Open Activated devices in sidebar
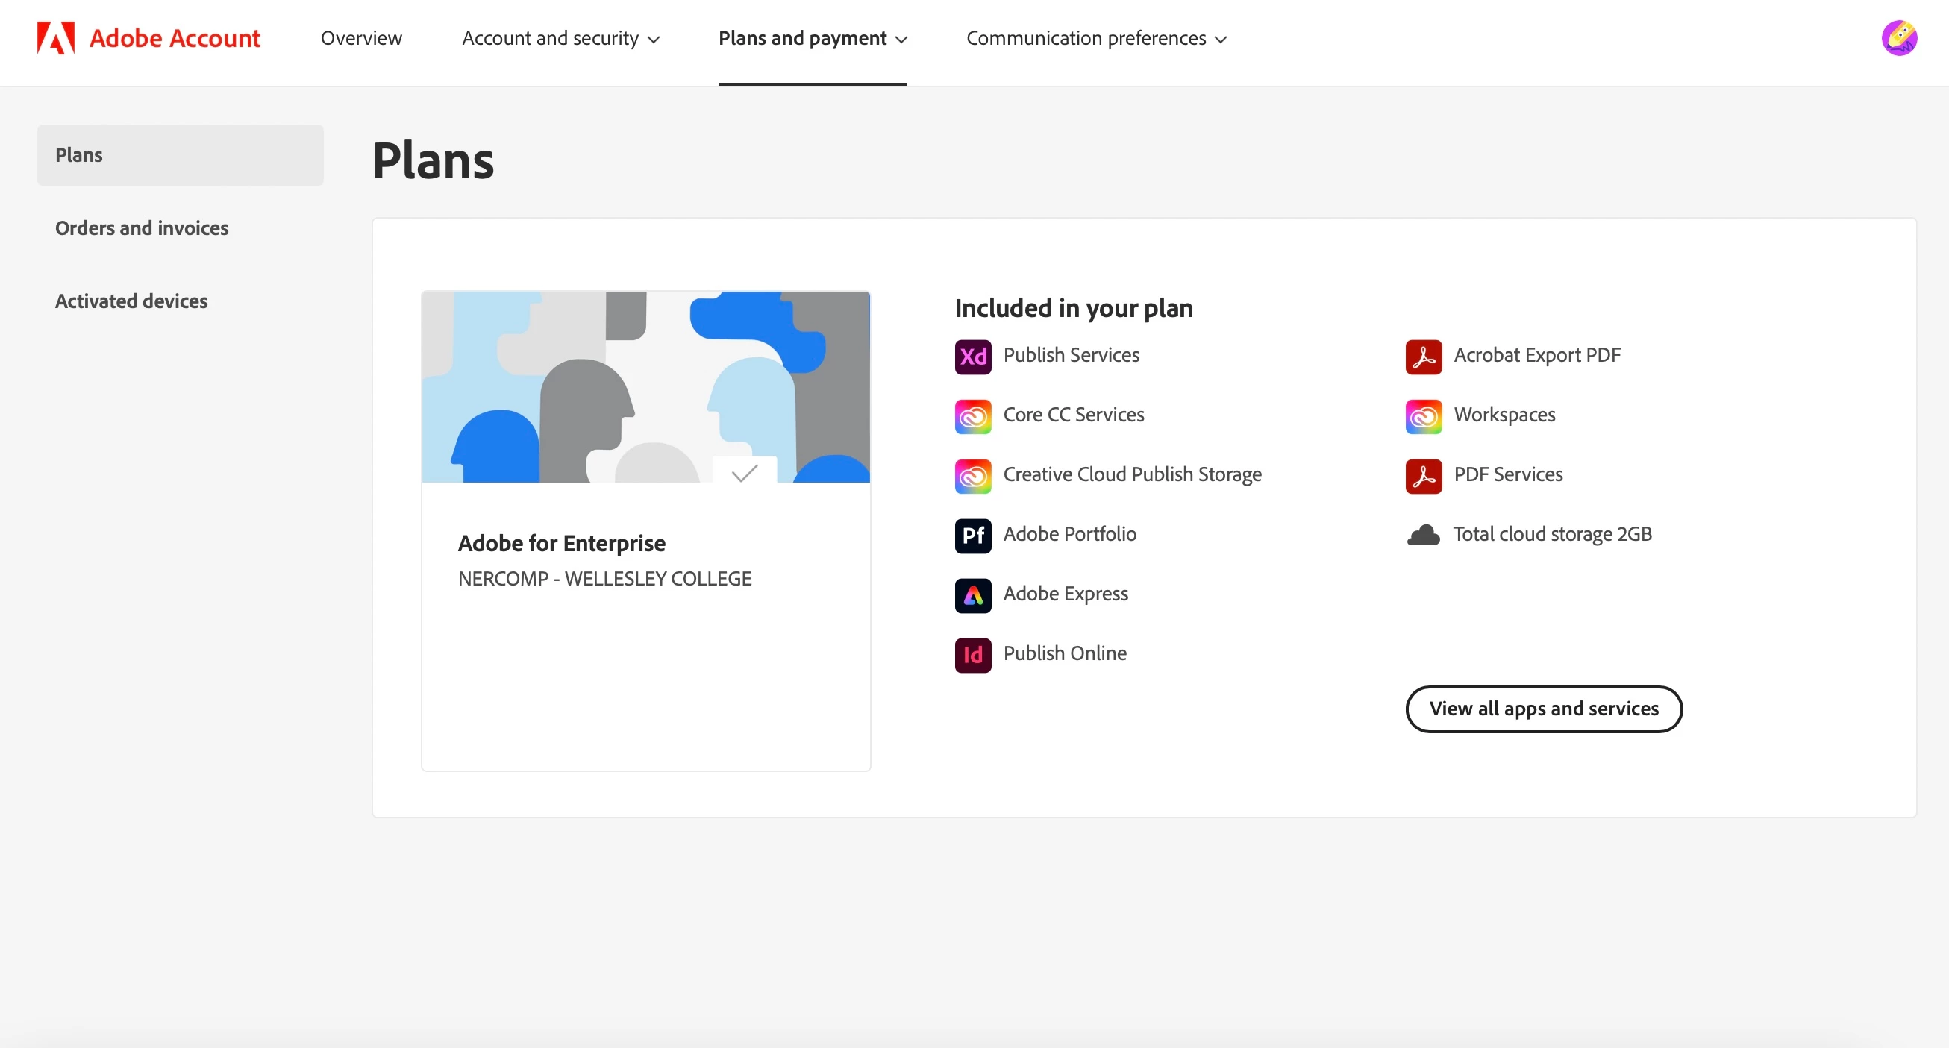This screenshot has width=1949, height=1048. [x=131, y=301]
